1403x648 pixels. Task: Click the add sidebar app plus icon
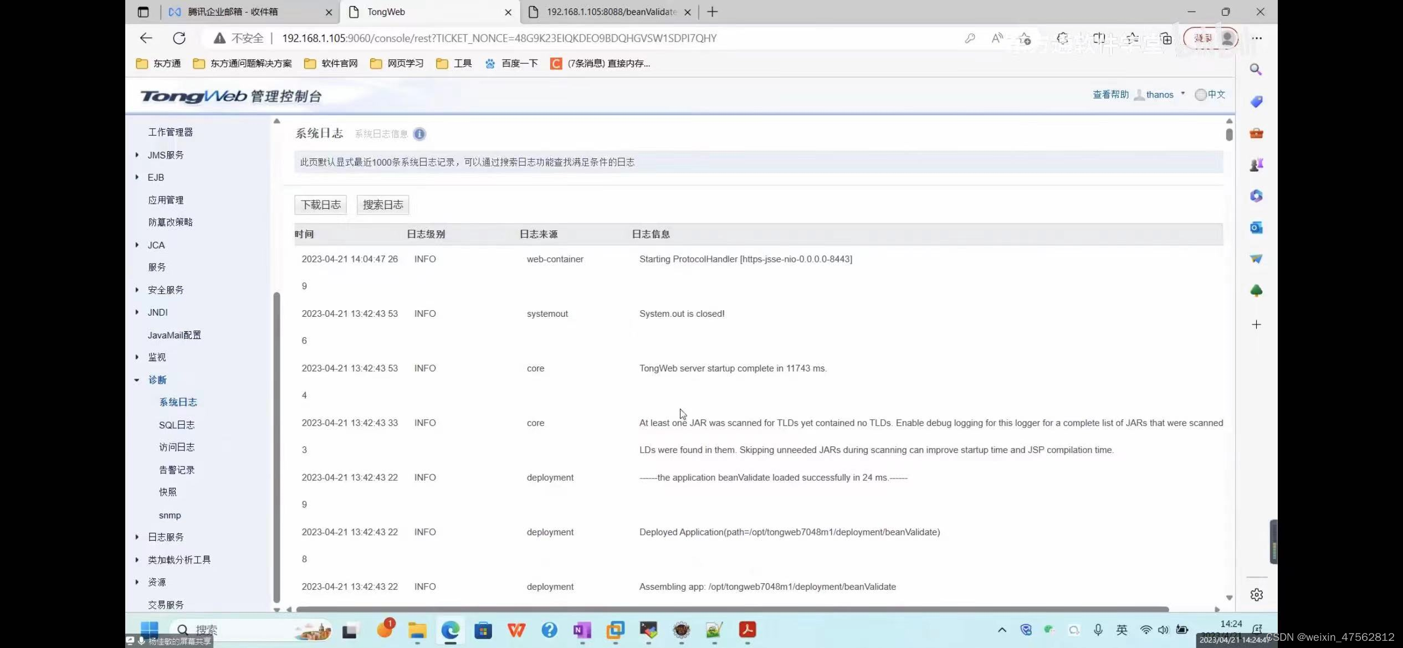pyautogui.click(x=1256, y=325)
